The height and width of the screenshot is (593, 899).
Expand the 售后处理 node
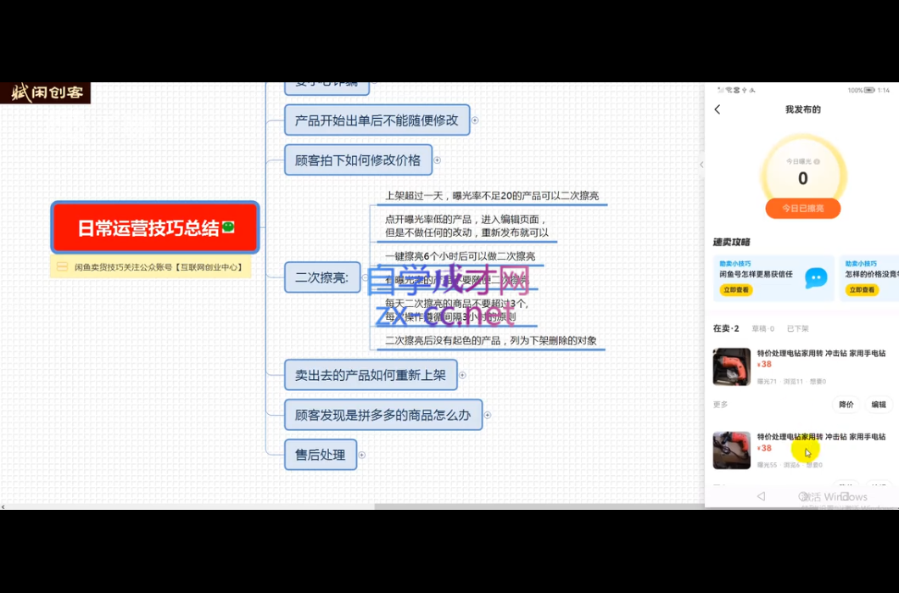click(x=362, y=456)
